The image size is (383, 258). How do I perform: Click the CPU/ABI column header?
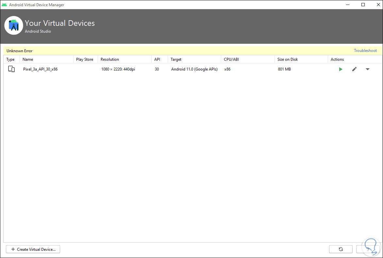pyautogui.click(x=231, y=59)
